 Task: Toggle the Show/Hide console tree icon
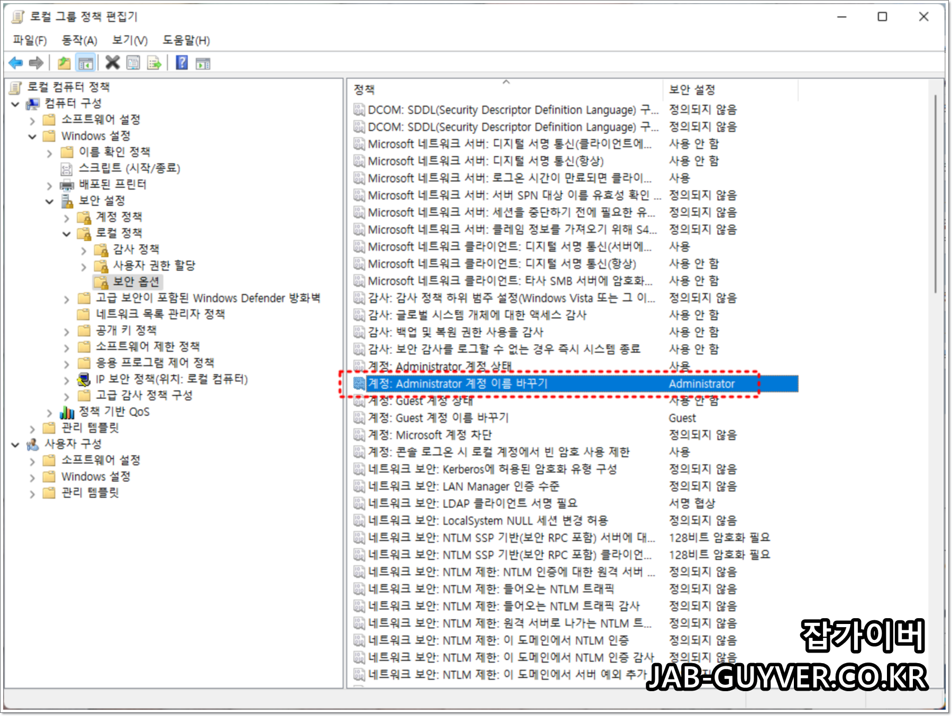click(86, 63)
